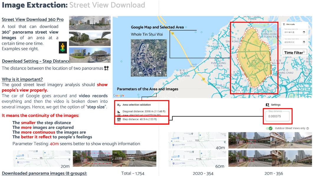This screenshot has width=313, height=176.
Task: Click the yellow selected area polygon on map
Action: point(255,58)
